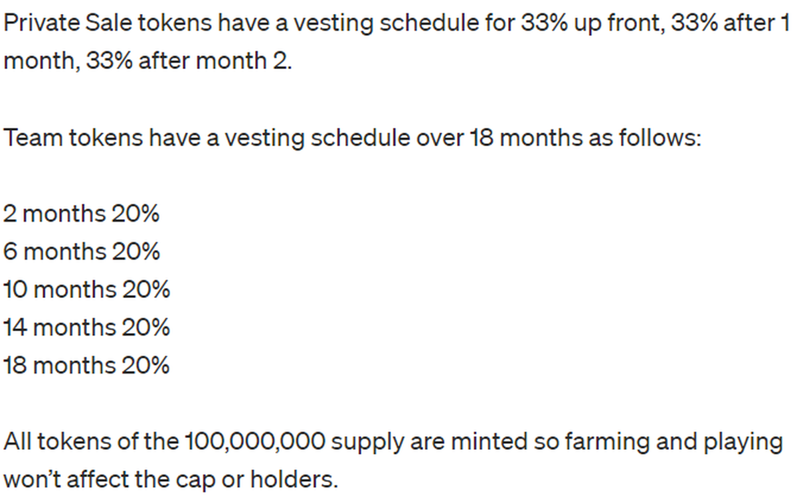The width and height of the screenshot is (797, 497).
Task: Select the "18 months 20%" line
Action: coord(86,366)
